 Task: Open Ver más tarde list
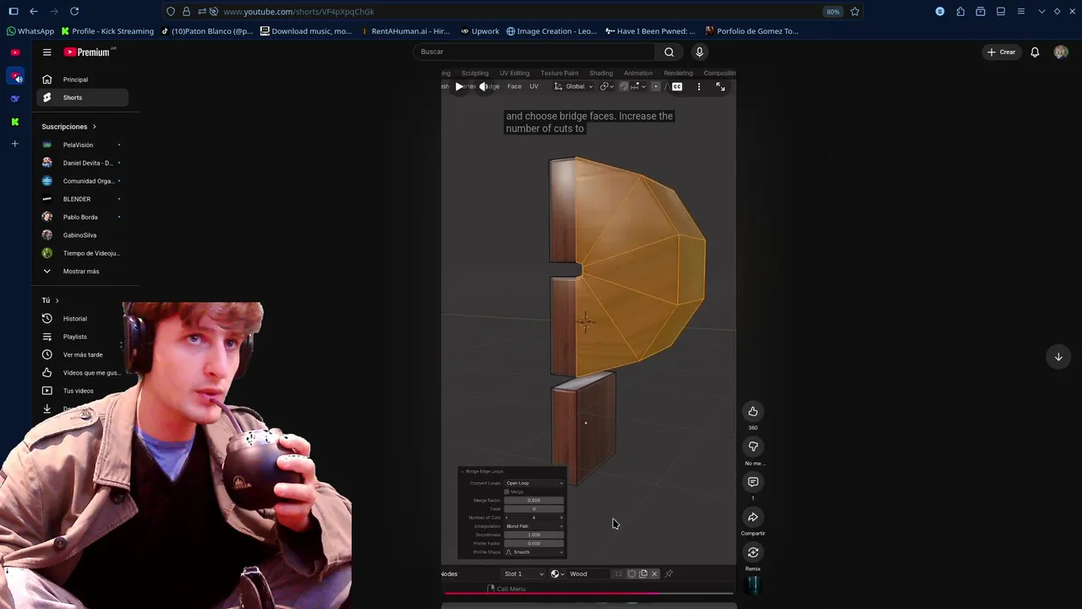[82, 354]
